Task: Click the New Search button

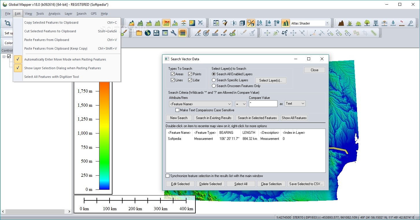Action: click(x=179, y=118)
